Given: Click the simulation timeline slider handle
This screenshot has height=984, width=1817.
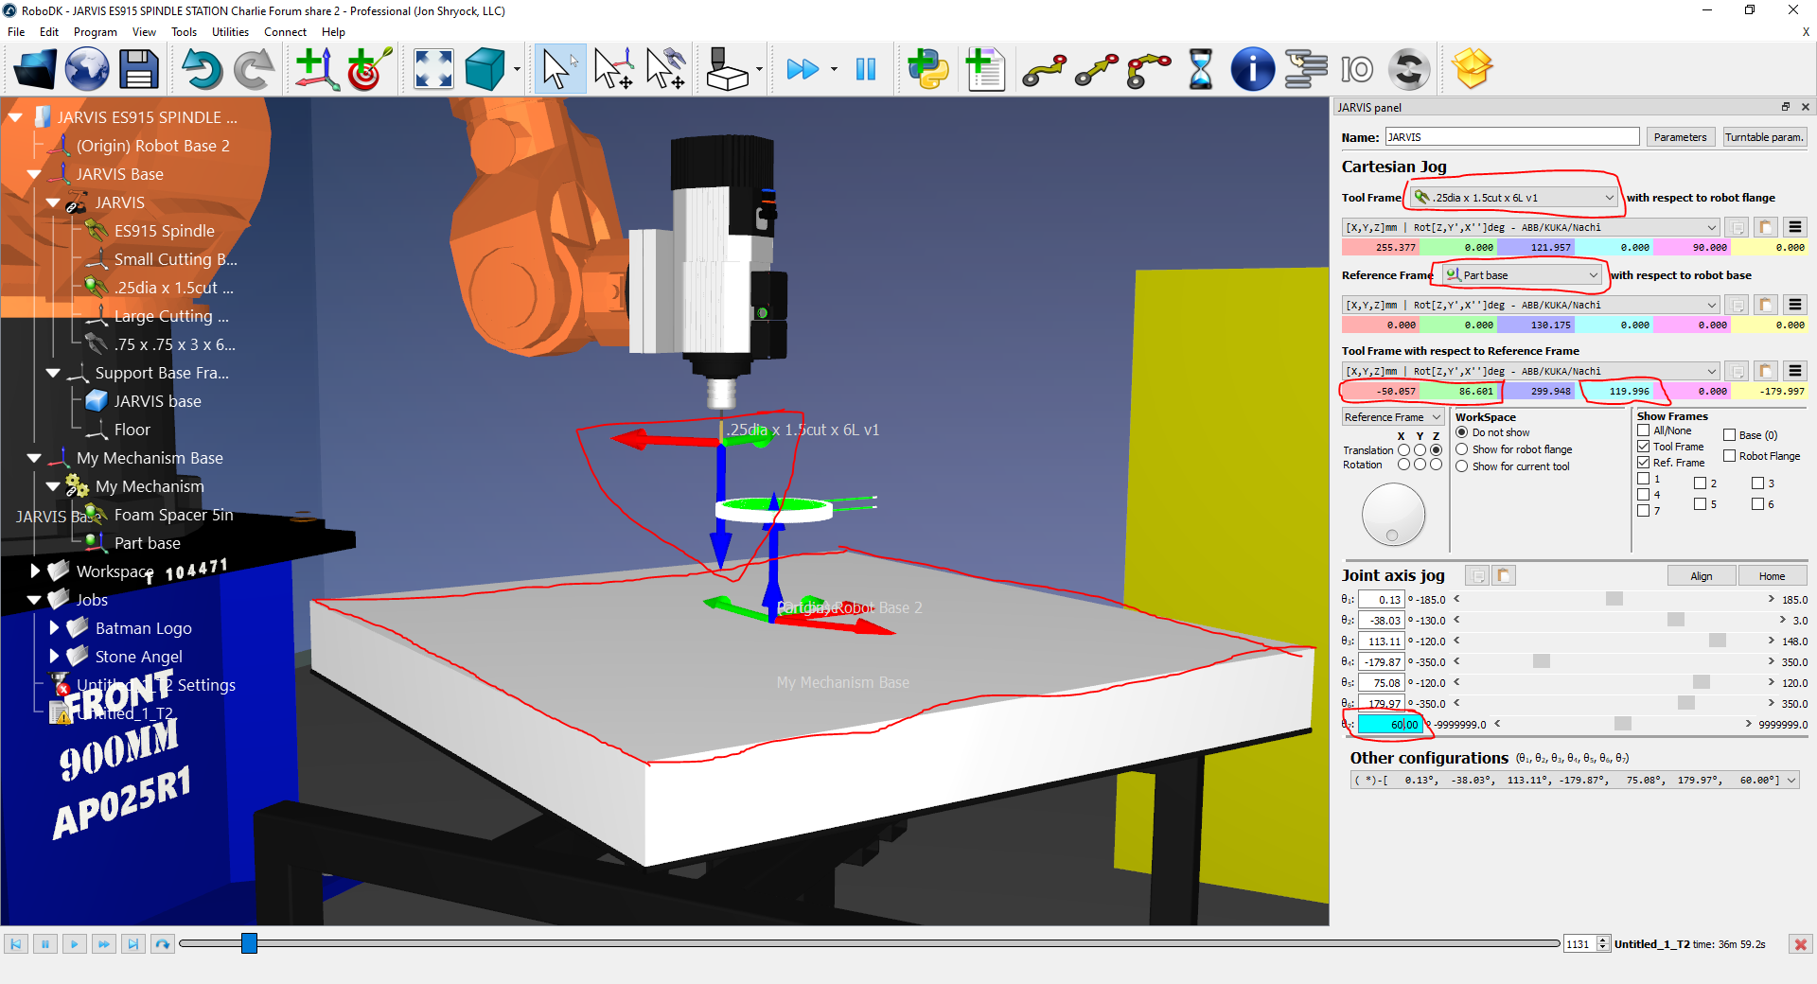Looking at the screenshot, I should point(249,943).
